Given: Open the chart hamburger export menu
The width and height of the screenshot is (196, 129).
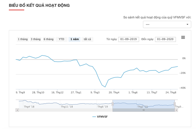Looking at the screenshot, I should pos(183,37).
